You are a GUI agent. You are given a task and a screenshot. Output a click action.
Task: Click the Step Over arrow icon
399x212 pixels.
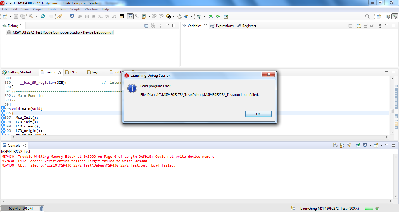coord(107,17)
